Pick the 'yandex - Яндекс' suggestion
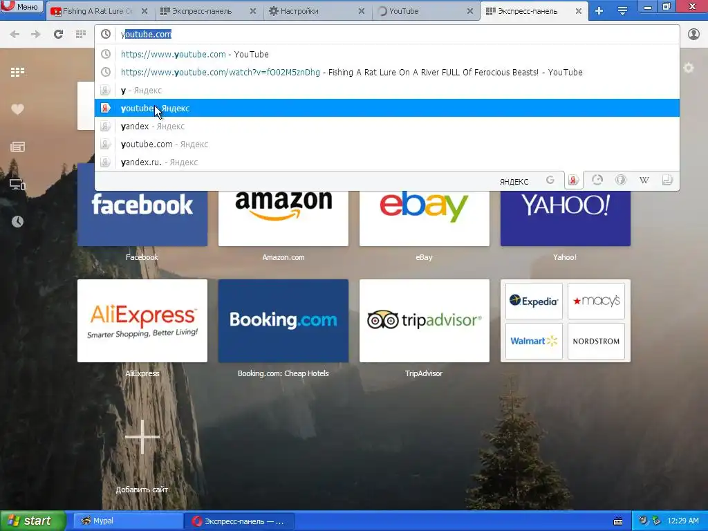 click(387, 127)
